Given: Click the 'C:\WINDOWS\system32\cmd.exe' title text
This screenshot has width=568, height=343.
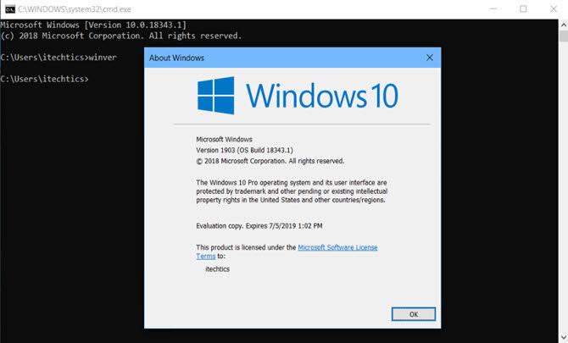Looking at the screenshot, I should 75,9.
